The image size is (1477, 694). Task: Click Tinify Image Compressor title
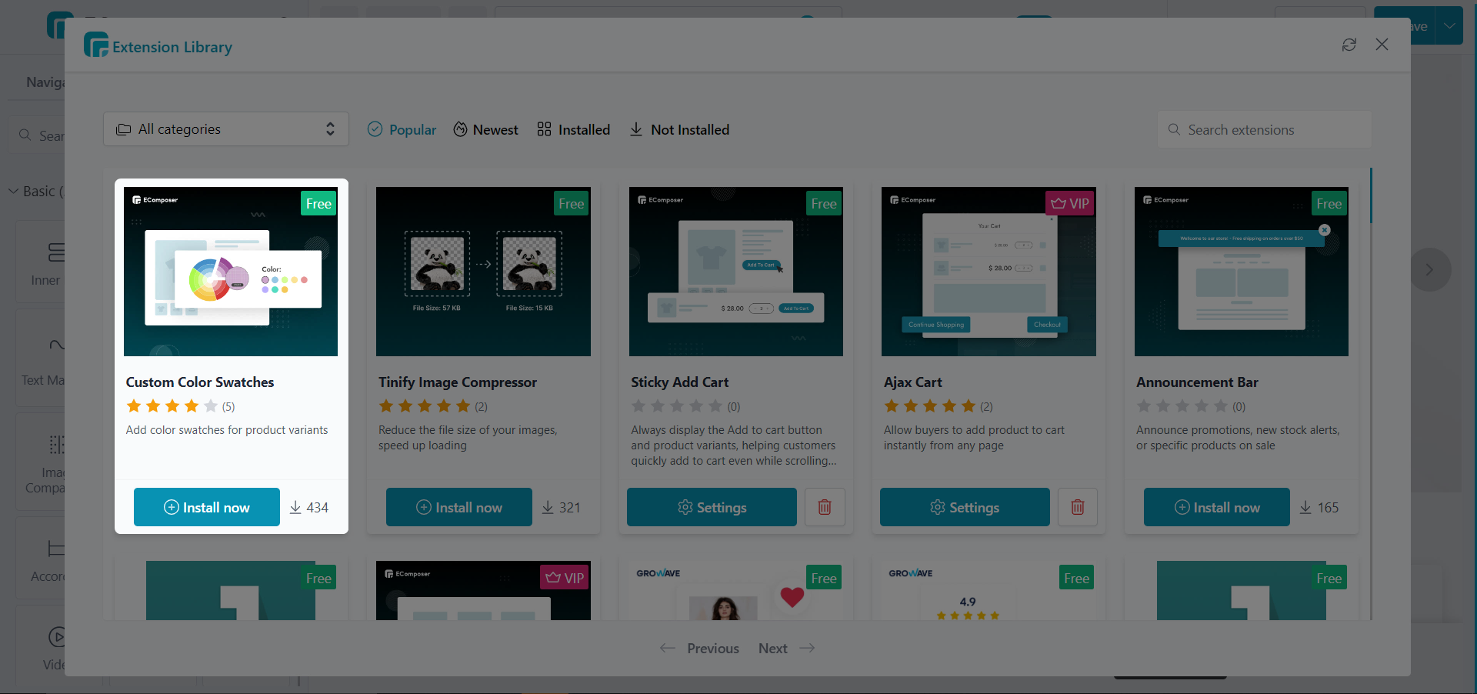point(458,382)
